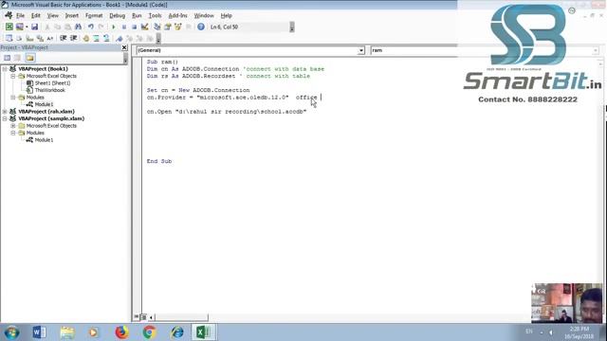Open Standard toolbar options arrow

(x=292, y=27)
